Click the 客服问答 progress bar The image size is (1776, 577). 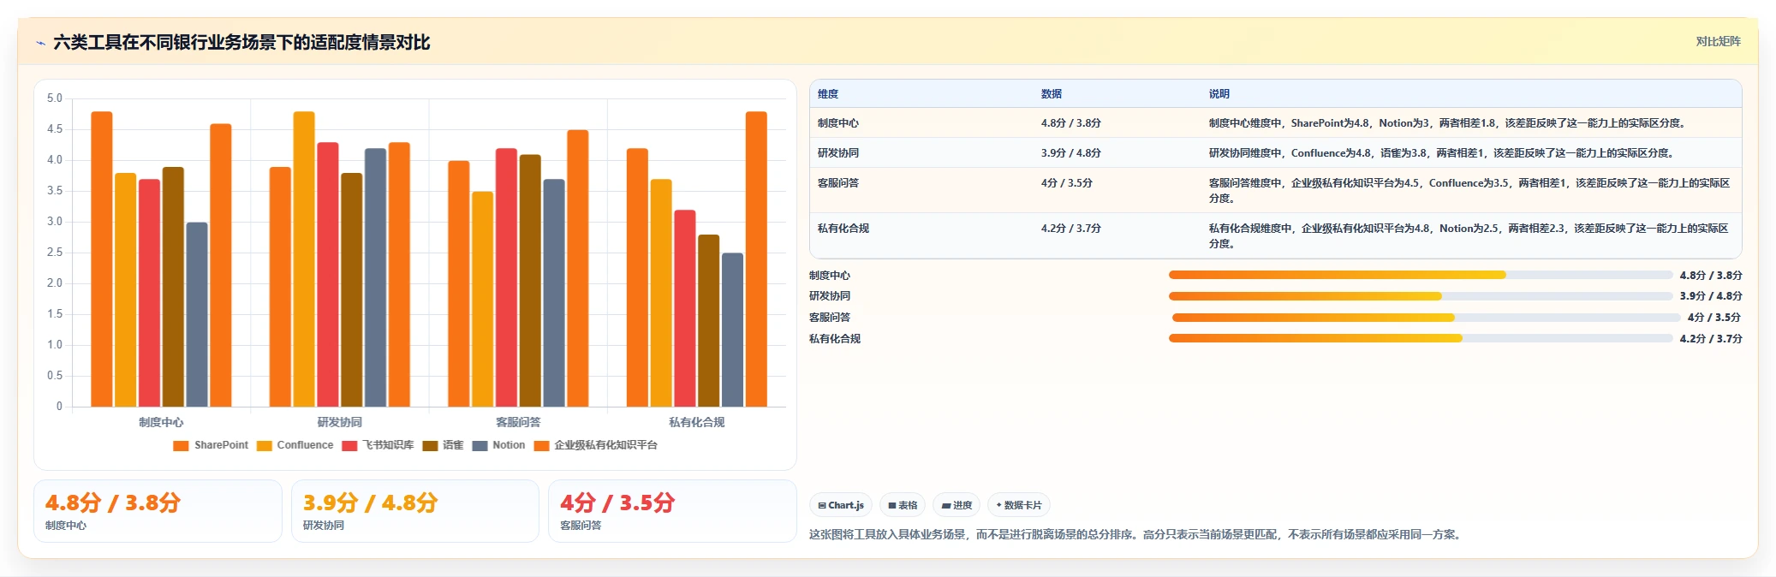pos(1426,318)
